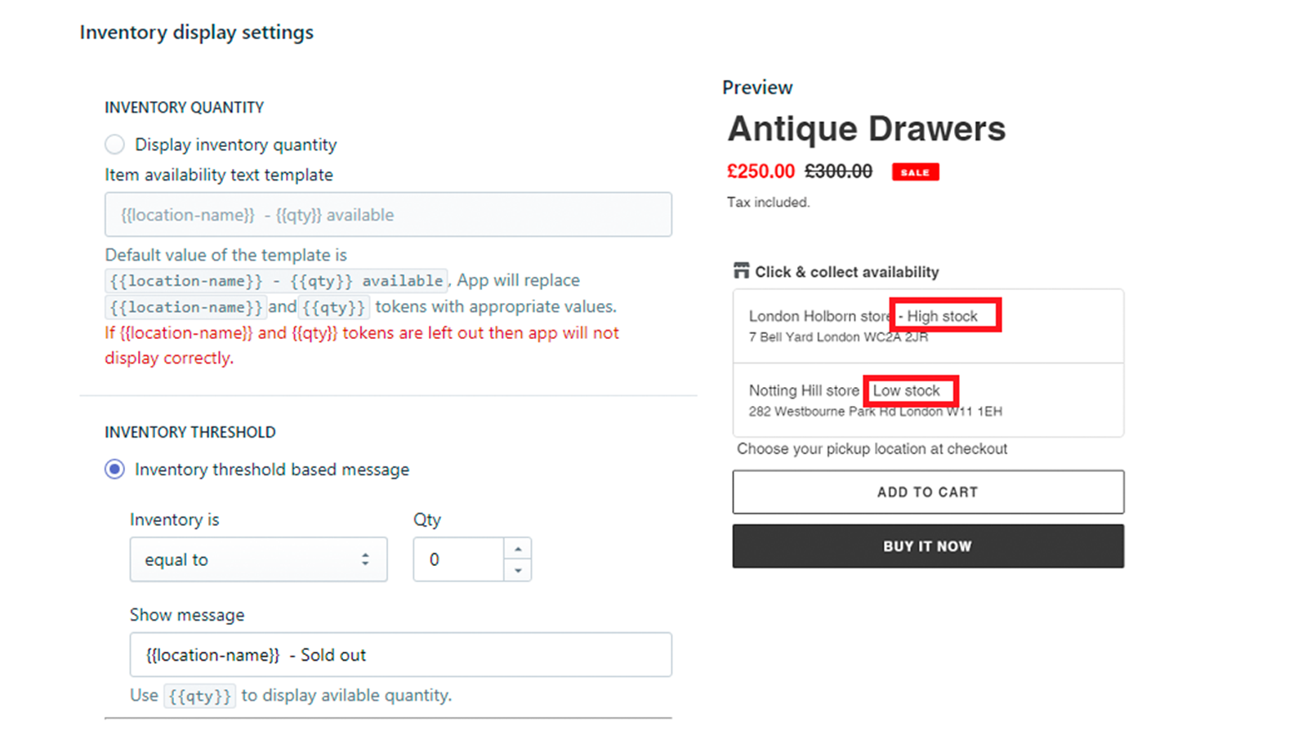Click the ADD TO CART button
The image size is (1307, 735).
928,492
